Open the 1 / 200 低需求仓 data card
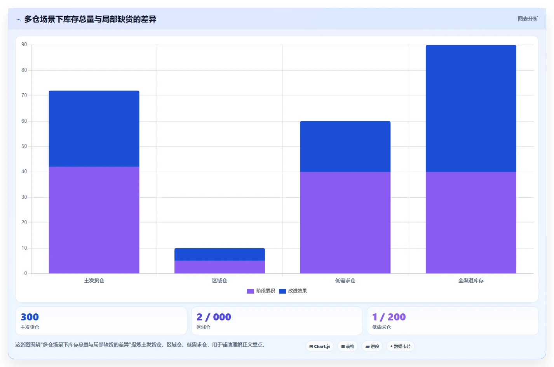The height and width of the screenshot is (367, 554). (453, 321)
